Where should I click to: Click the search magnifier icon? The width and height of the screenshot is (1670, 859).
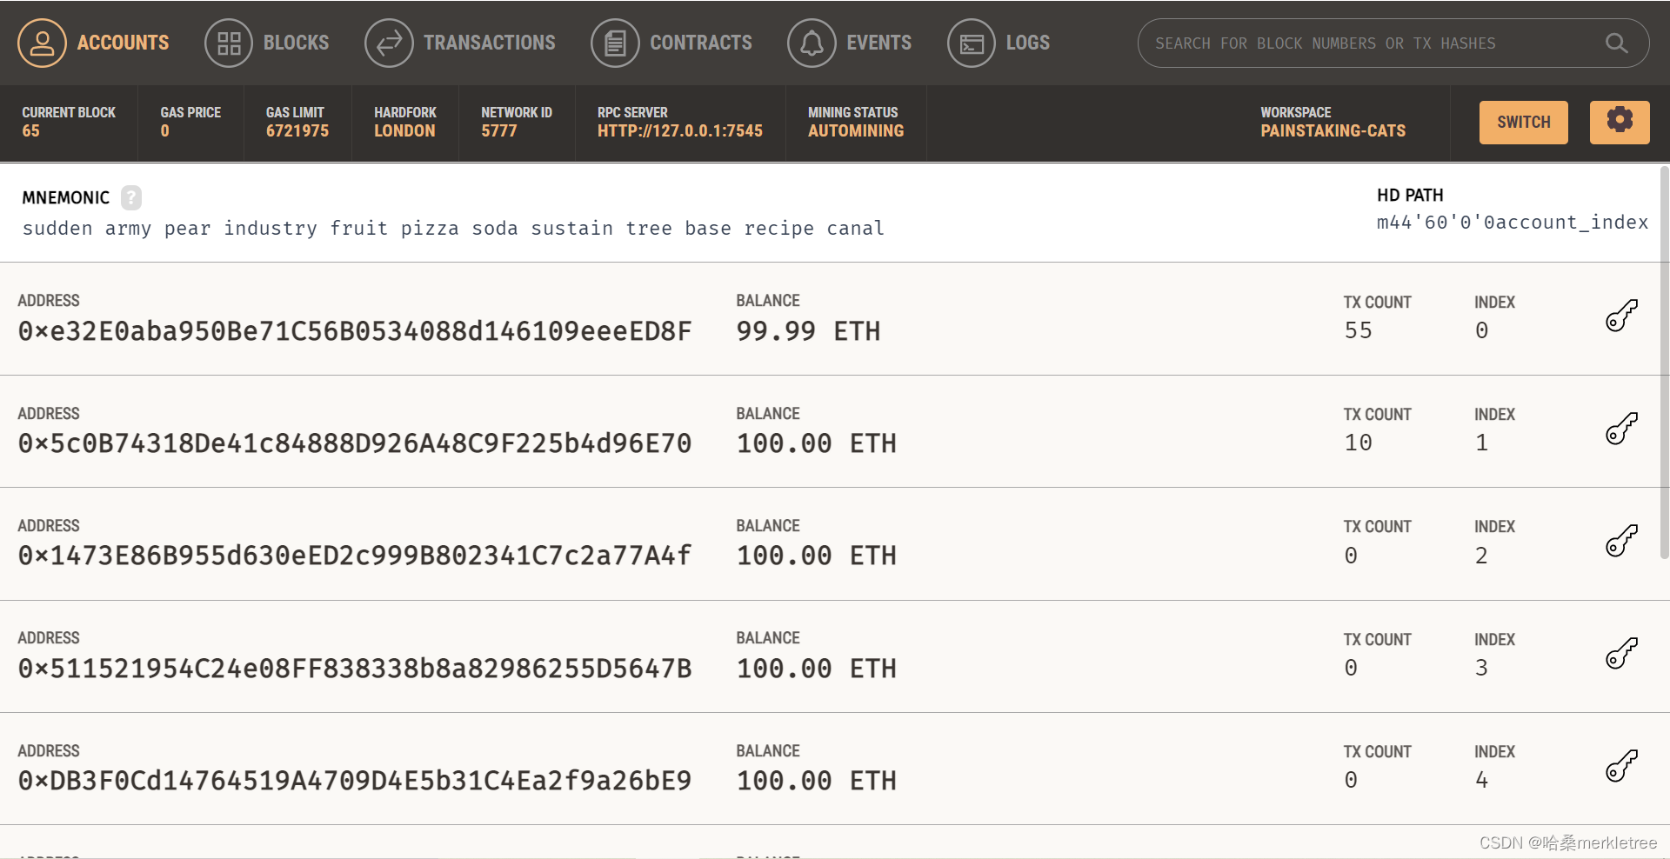coord(1616,43)
